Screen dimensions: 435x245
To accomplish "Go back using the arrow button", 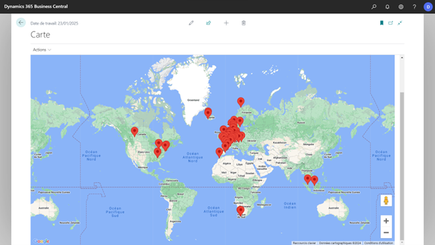I will (21, 23).
